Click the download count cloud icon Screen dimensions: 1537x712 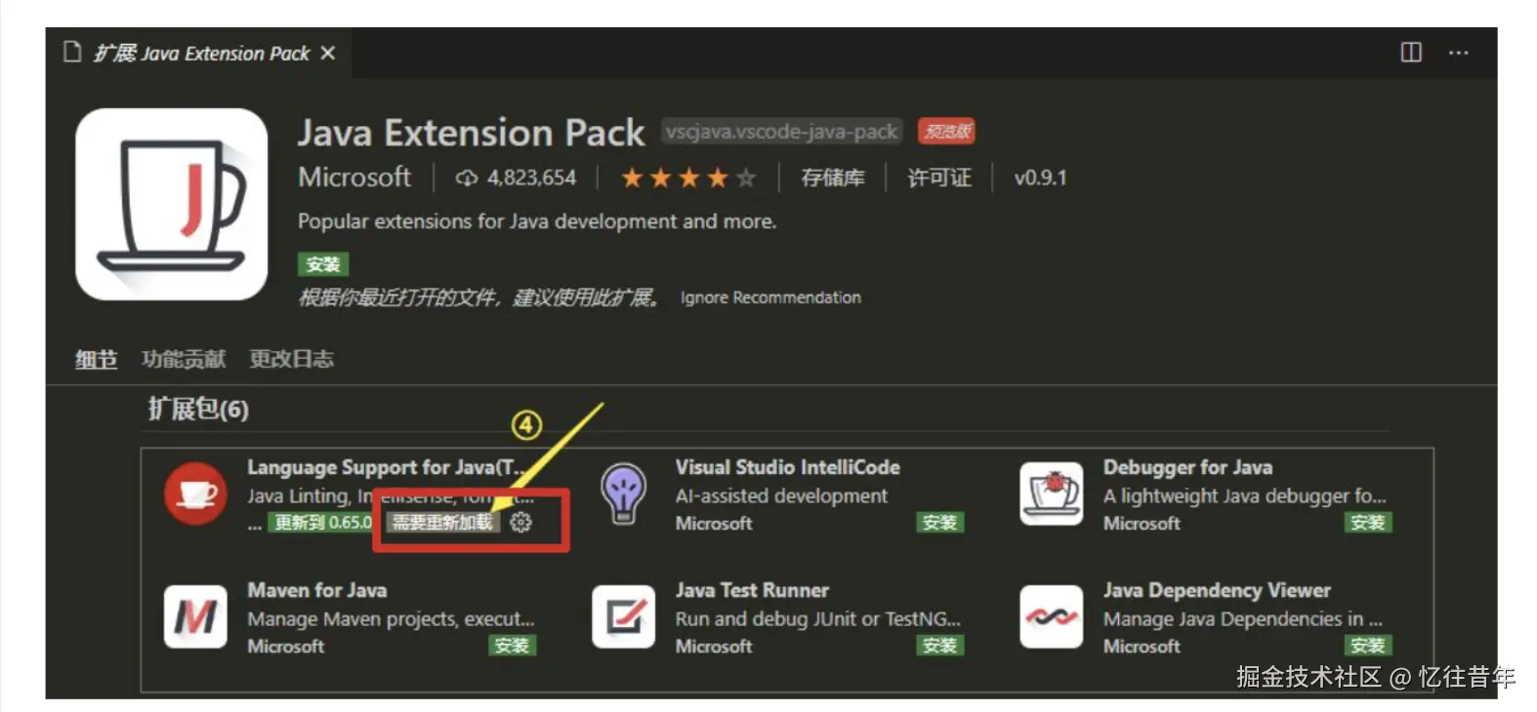(467, 178)
